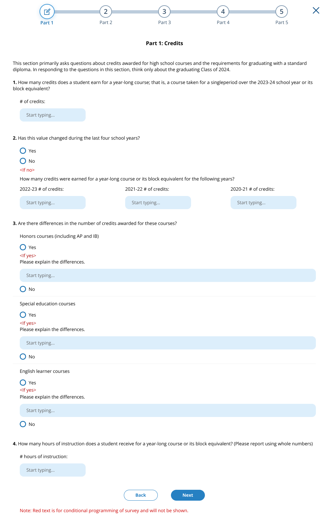
Task: Choose No for Special education courses
Action: pos(23,357)
